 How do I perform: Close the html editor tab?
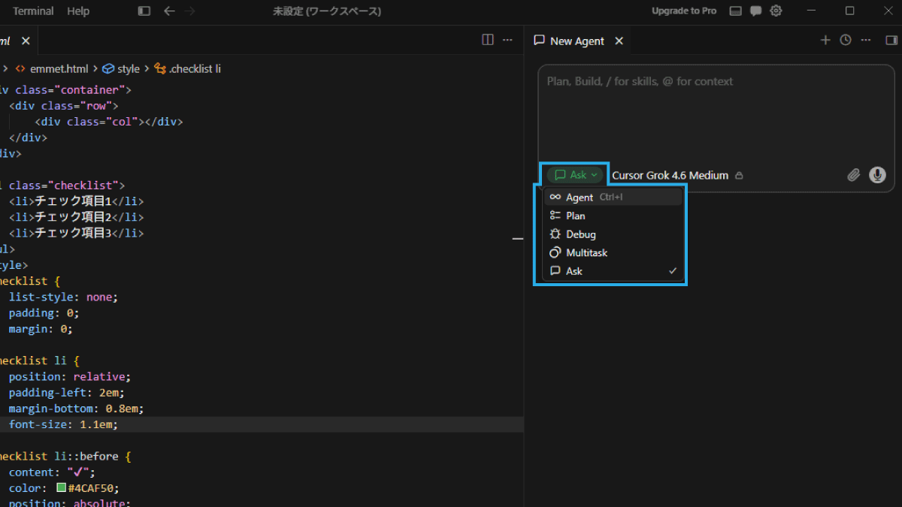click(26, 41)
